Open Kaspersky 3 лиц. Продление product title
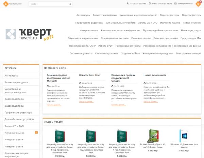 pyautogui.click(x=122, y=148)
